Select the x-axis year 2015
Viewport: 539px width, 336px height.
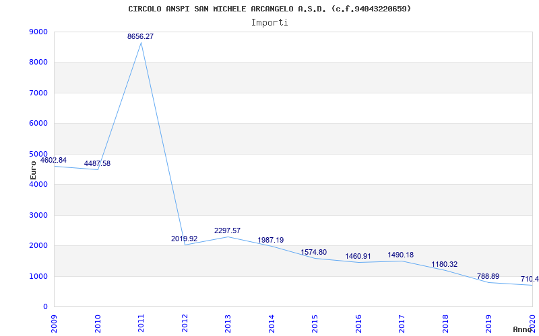point(315,324)
